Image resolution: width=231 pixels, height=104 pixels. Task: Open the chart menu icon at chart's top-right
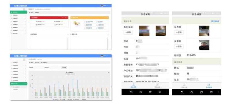click(x=109, y=73)
